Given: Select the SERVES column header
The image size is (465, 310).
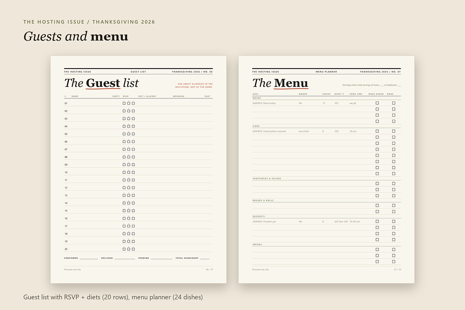Looking at the screenshot, I should (326, 94).
